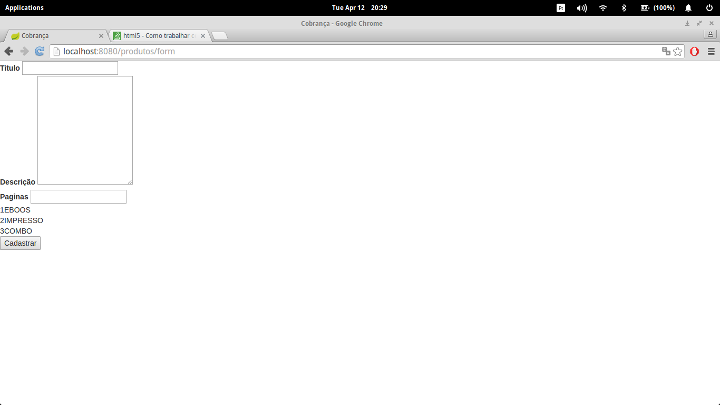Open the red Opera-style extension icon

pos(694,51)
